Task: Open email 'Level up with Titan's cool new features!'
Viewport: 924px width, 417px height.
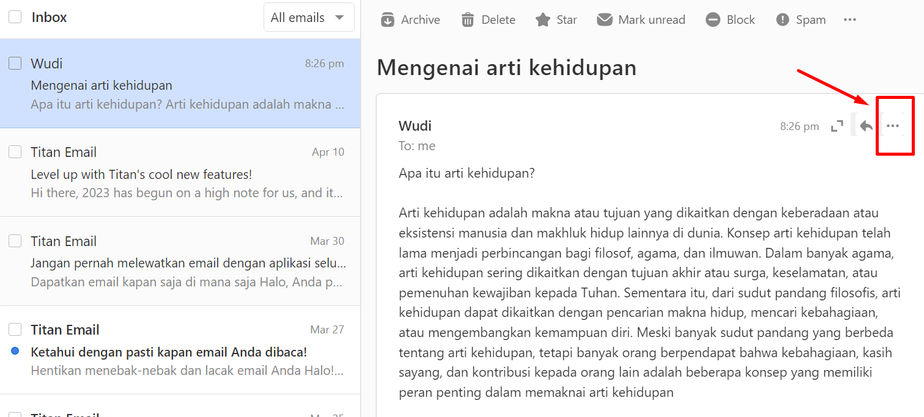Action: coord(180,172)
